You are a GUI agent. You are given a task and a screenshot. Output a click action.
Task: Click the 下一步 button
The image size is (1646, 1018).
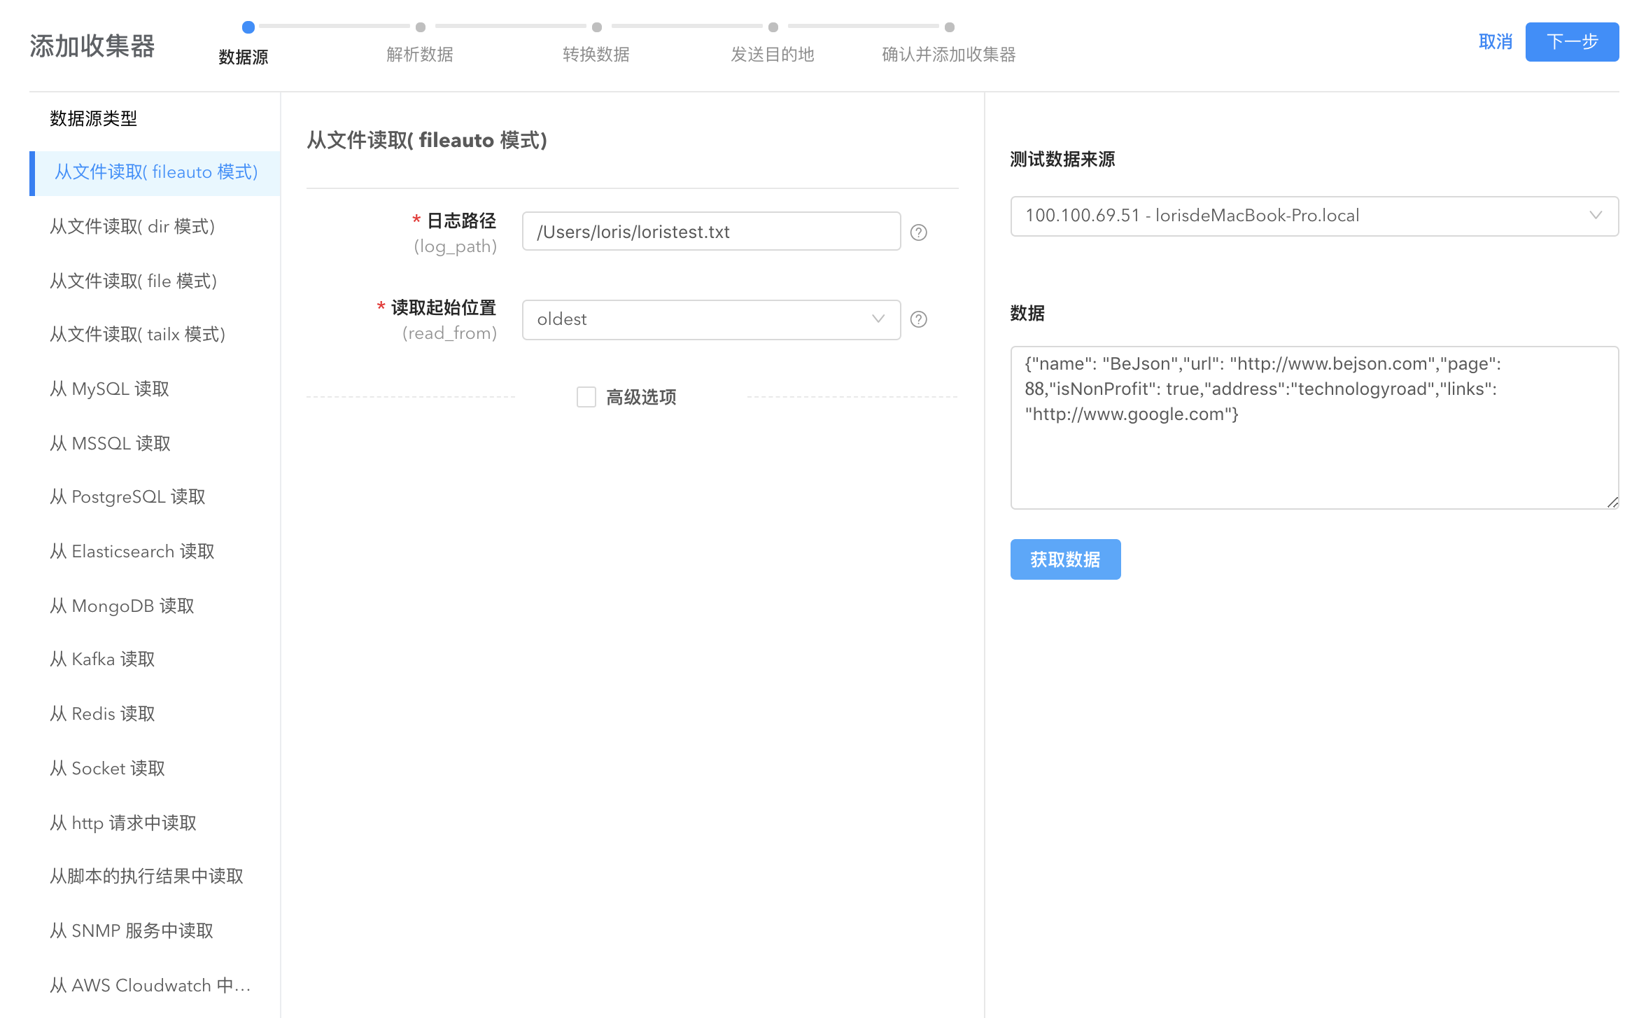click(x=1571, y=42)
